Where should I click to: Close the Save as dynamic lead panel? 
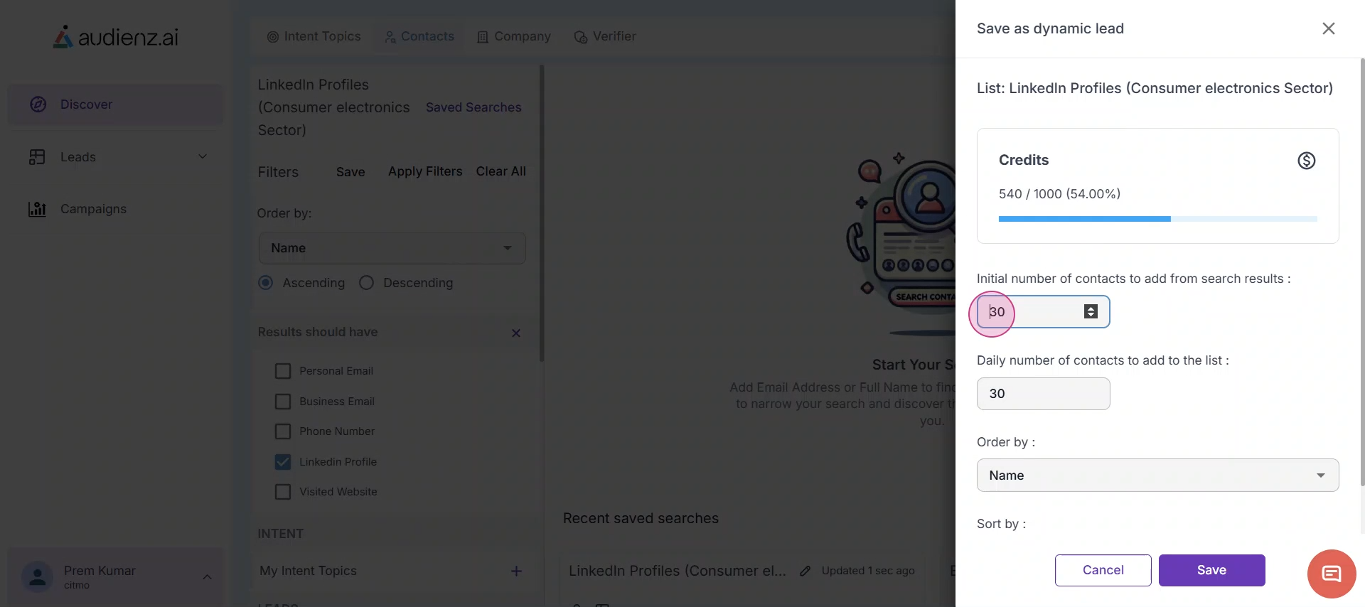pyautogui.click(x=1329, y=28)
